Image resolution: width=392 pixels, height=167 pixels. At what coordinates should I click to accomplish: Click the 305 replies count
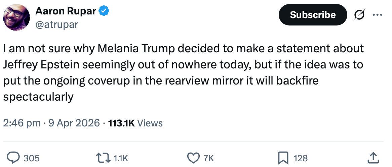32,158
